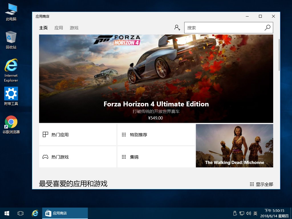Image resolution: width=292 pixels, height=219 pixels.
Task: Open the taskbar clock and date
Action: point(275,213)
